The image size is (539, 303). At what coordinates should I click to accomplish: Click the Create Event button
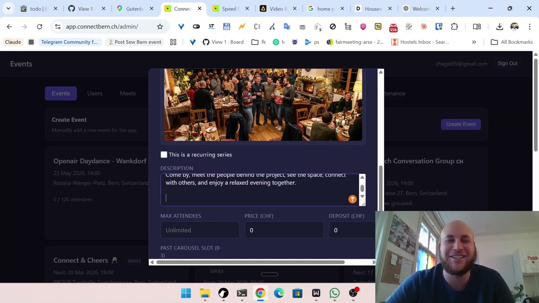461,124
